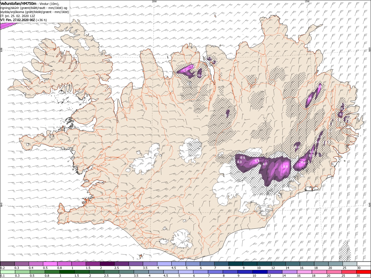Select the lower legend swatch for 7–8
The height and width of the screenshot is (278, 371).
tap(215, 272)
